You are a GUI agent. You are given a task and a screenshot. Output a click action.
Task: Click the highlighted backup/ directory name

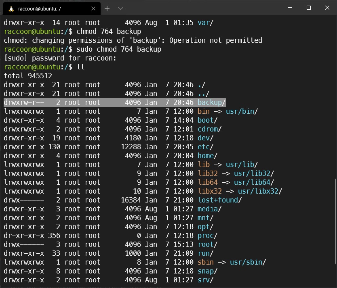[211, 102]
